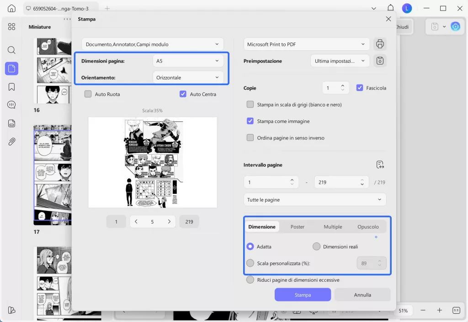Viewport: 468px width, 322px height.
Task: Click the Stampa print button
Action: point(303,295)
